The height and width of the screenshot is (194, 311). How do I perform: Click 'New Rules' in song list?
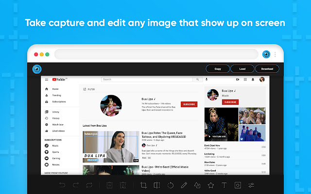tap(209, 162)
